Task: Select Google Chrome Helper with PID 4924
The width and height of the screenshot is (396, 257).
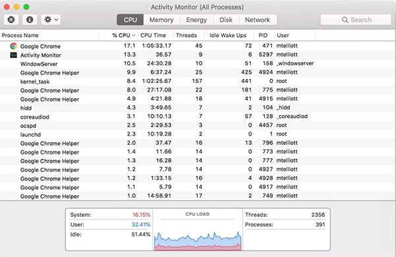Action: click(x=197, y=72)
